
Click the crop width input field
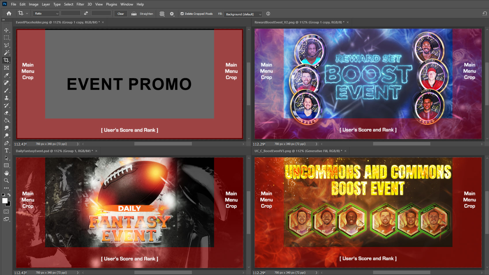coord(71,13)
